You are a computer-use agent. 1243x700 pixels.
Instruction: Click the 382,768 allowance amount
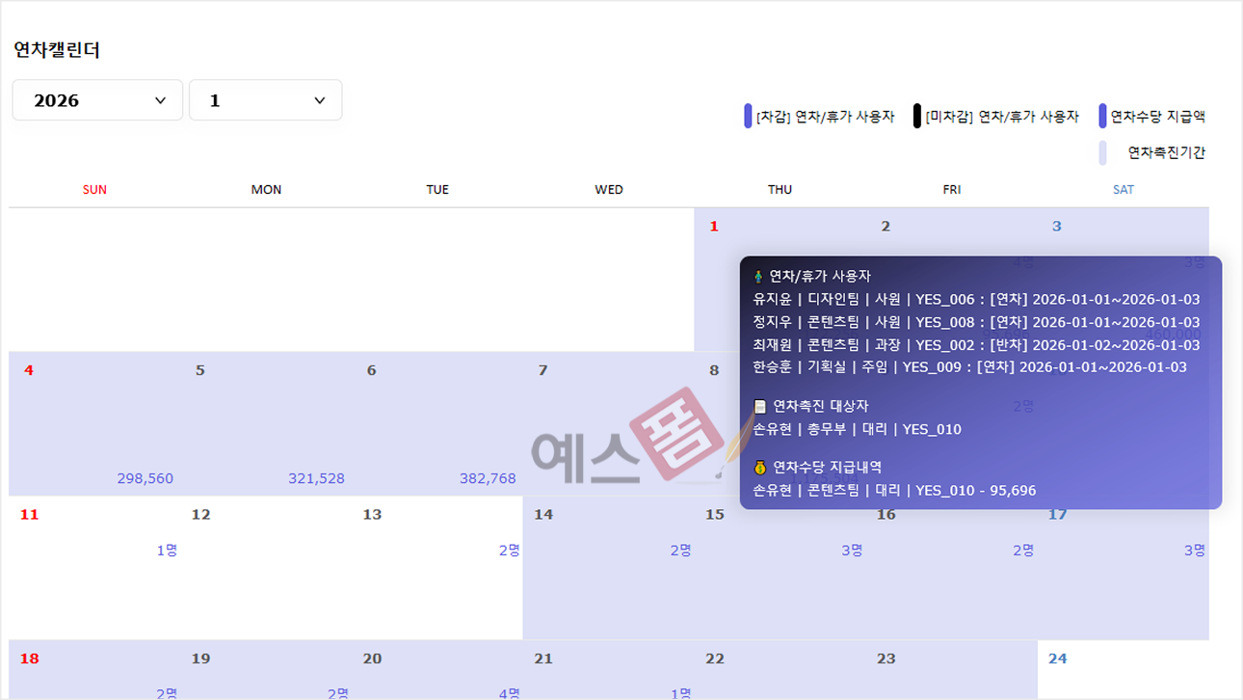click(x=488, y=478)
